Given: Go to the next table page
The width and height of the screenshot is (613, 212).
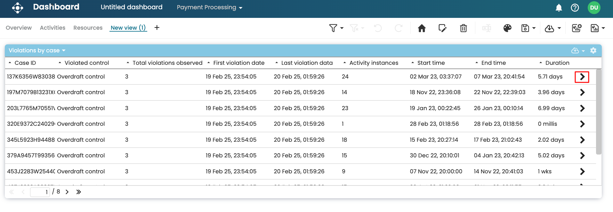Looking at the screenshot, I should click(67, 192).
